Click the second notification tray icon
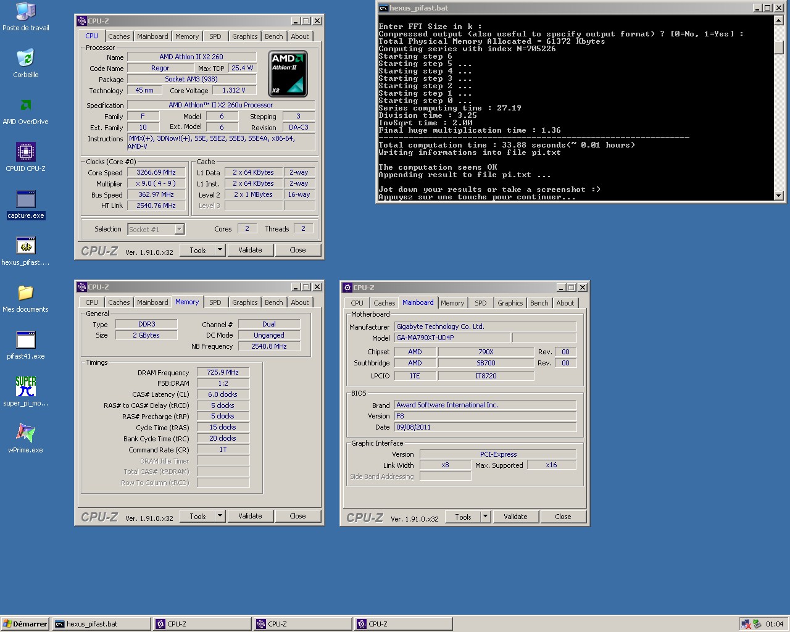 click(757, 624)
